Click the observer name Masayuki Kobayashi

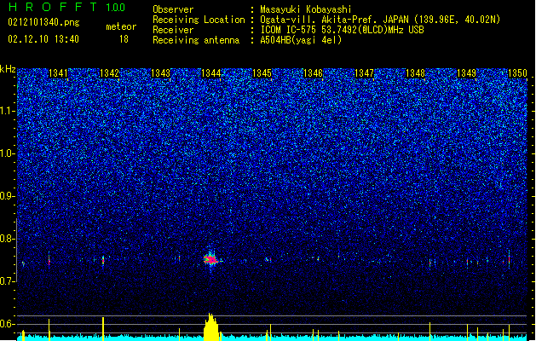pyautogui.click(x=306, y=9)
